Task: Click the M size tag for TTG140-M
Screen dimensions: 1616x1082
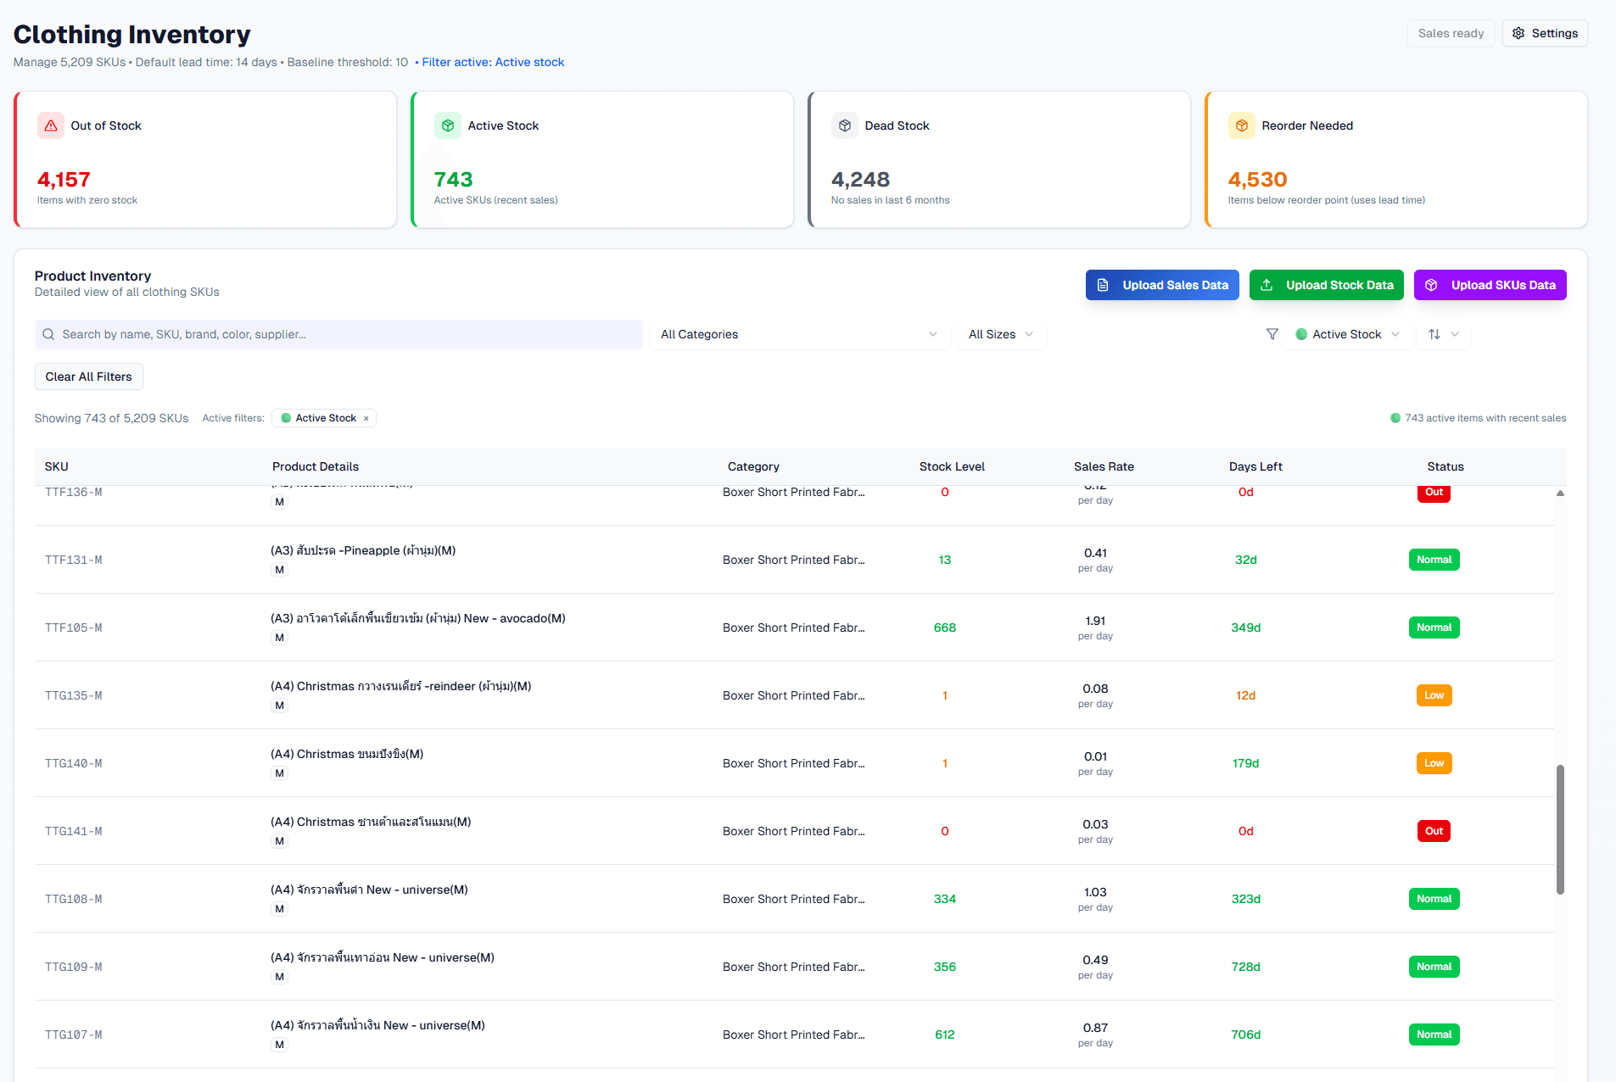Action: coord(280,773)
